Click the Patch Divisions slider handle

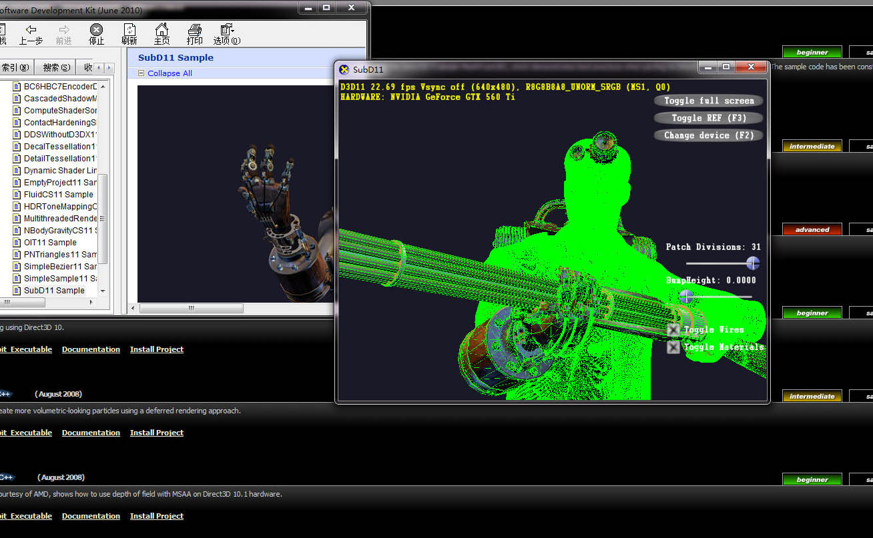[x=753, y=263]
